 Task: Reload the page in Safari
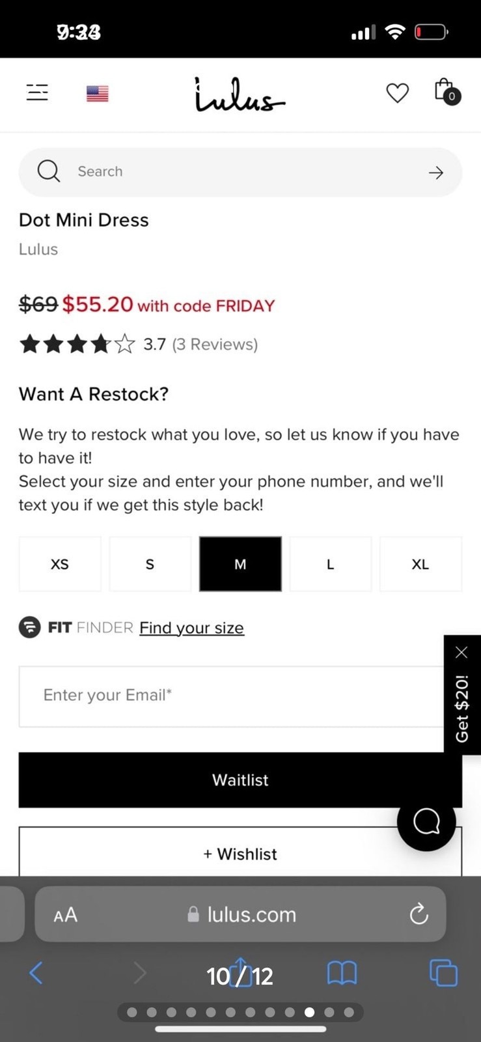click(419, 914)
